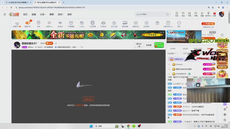Expand the 游戏 dropdown menu
The width and height of the screenshot is (230, 129).
[x=61, y=14]
